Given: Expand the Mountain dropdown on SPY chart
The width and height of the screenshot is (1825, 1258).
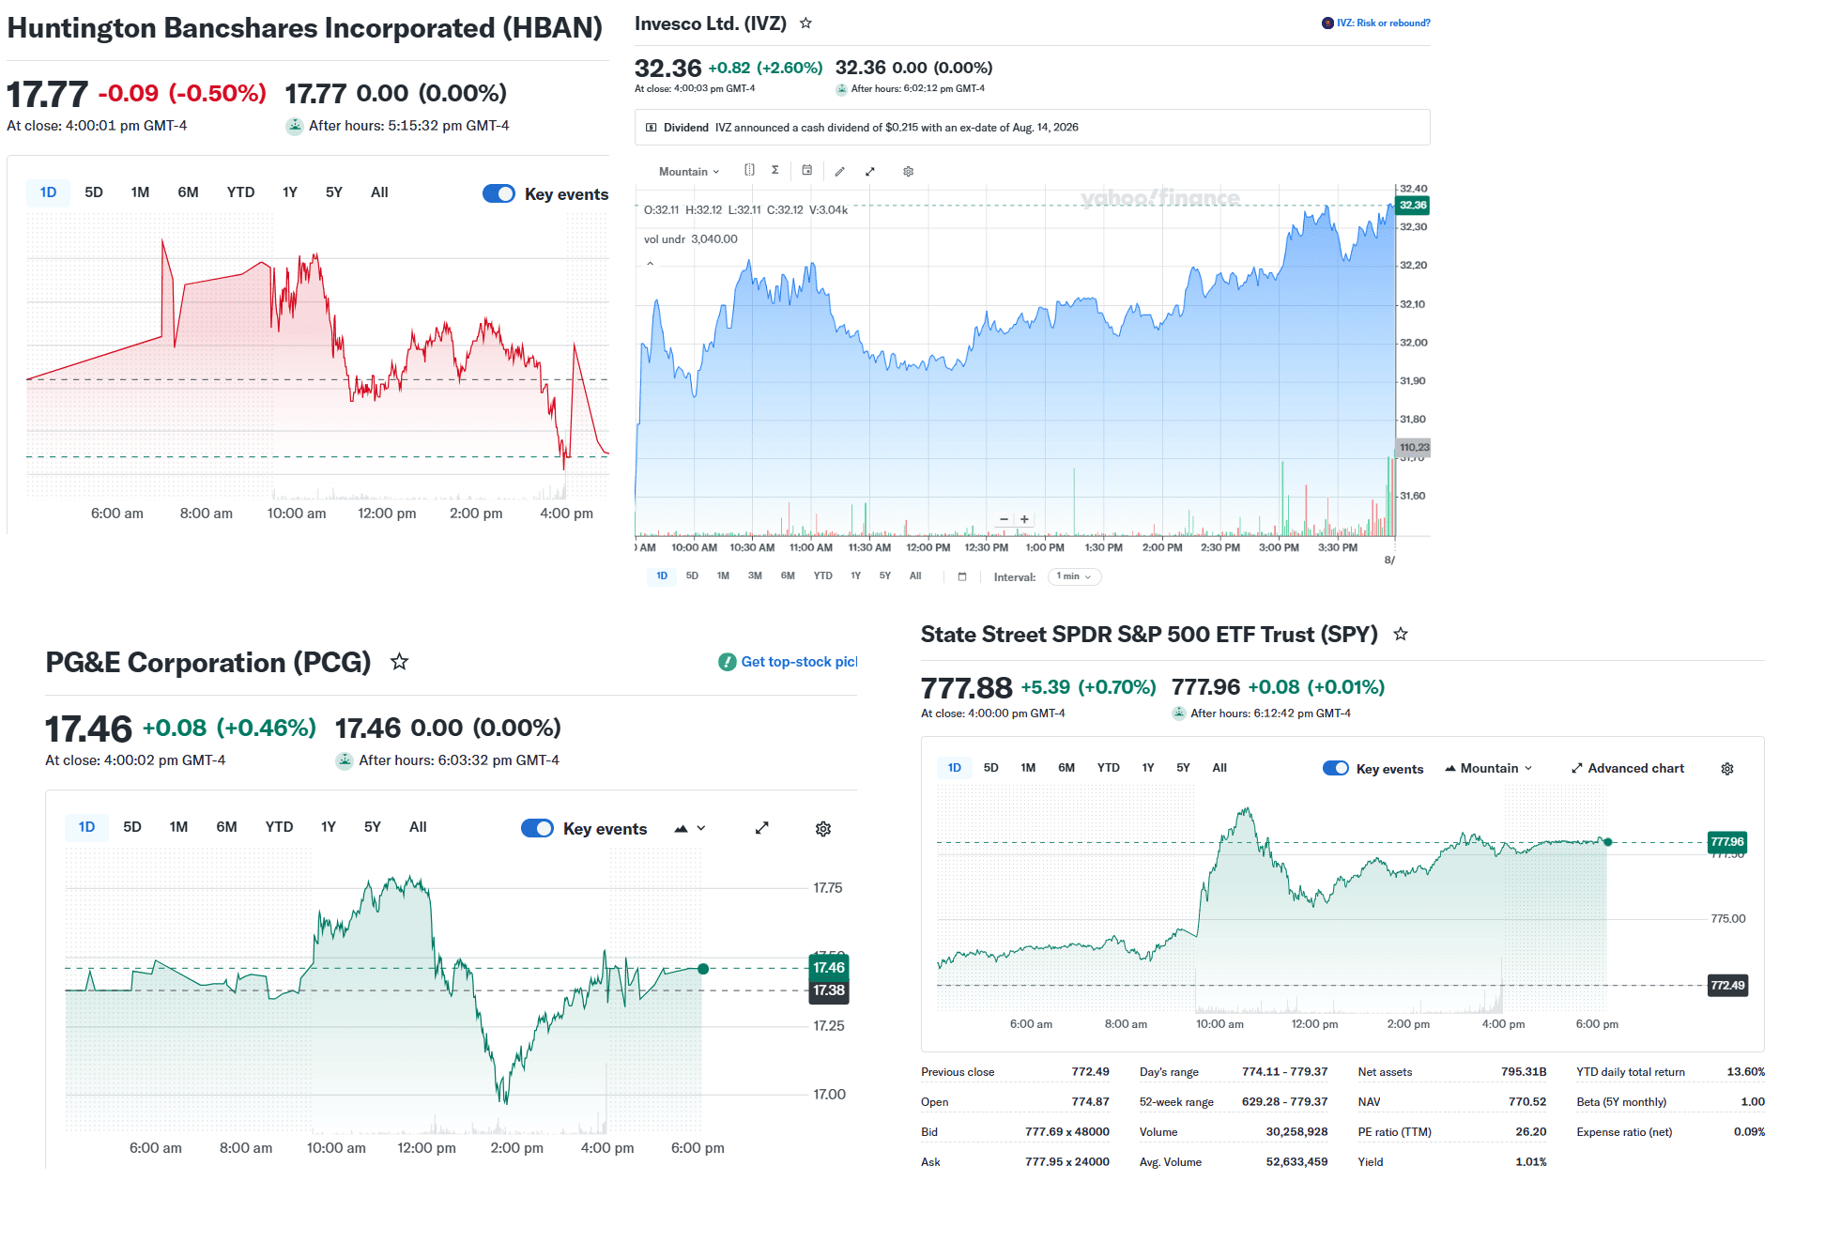Looking at the screenshot, I should click(1489, 768).
